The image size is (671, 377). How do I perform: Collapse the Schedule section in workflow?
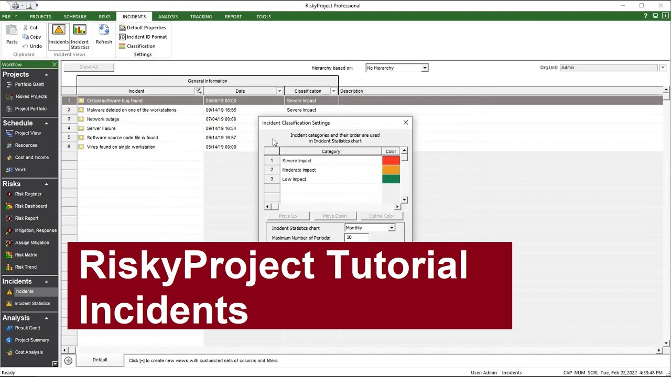click(46, 124)
